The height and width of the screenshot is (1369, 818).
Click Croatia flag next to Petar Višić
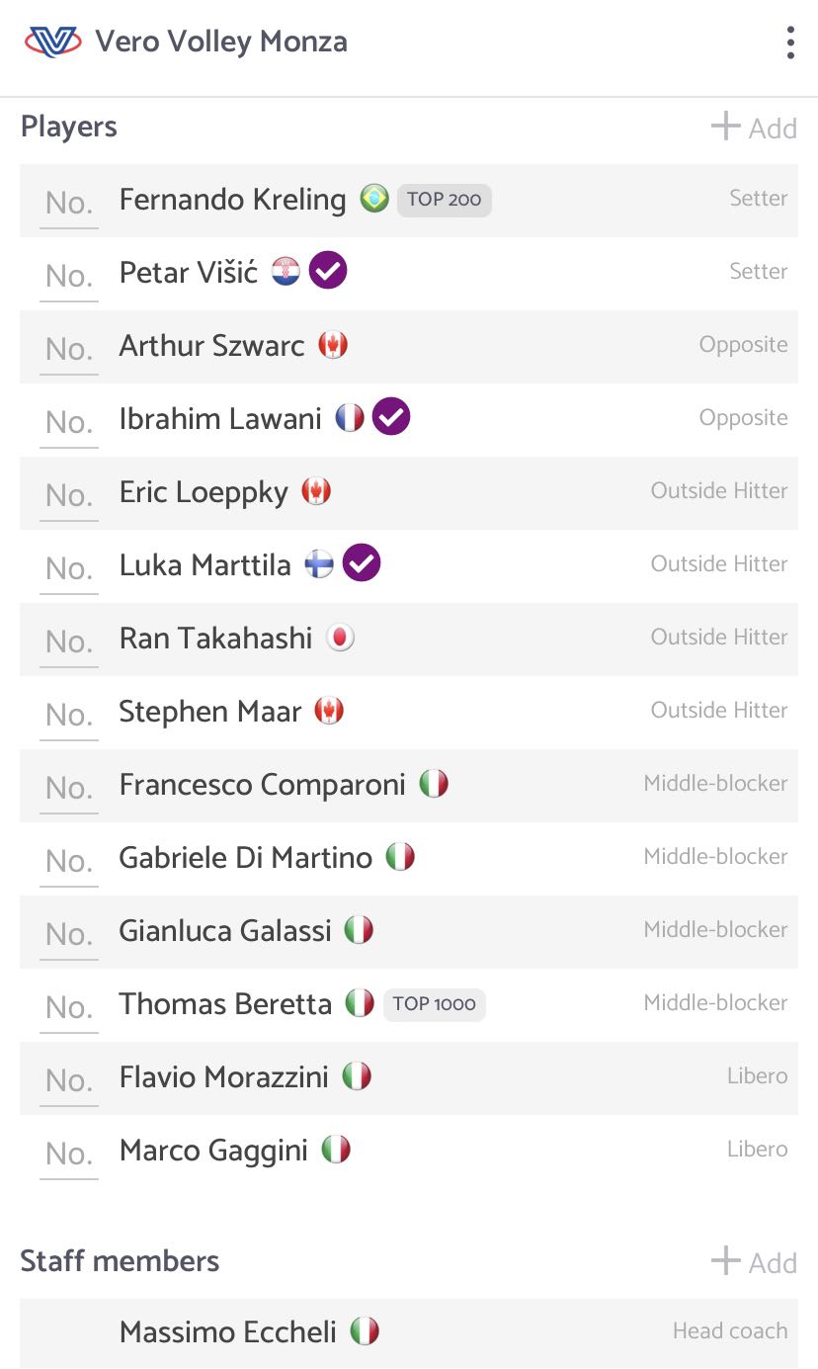pos(286,272)
